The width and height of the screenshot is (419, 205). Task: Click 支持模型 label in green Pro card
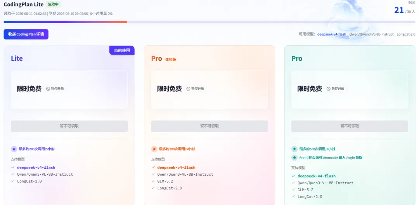[x=298, y=168]
